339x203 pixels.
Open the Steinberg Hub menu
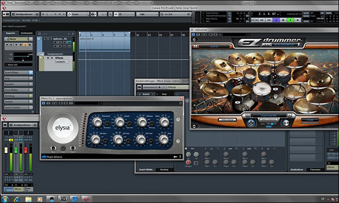coord(145,3)
